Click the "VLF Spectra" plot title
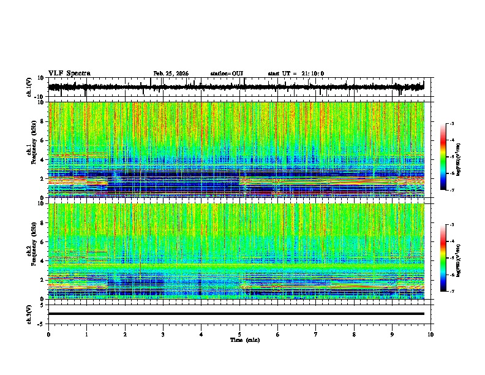This screenshot has height=375, width=485. pyautogui.click(x=69, y=74)
